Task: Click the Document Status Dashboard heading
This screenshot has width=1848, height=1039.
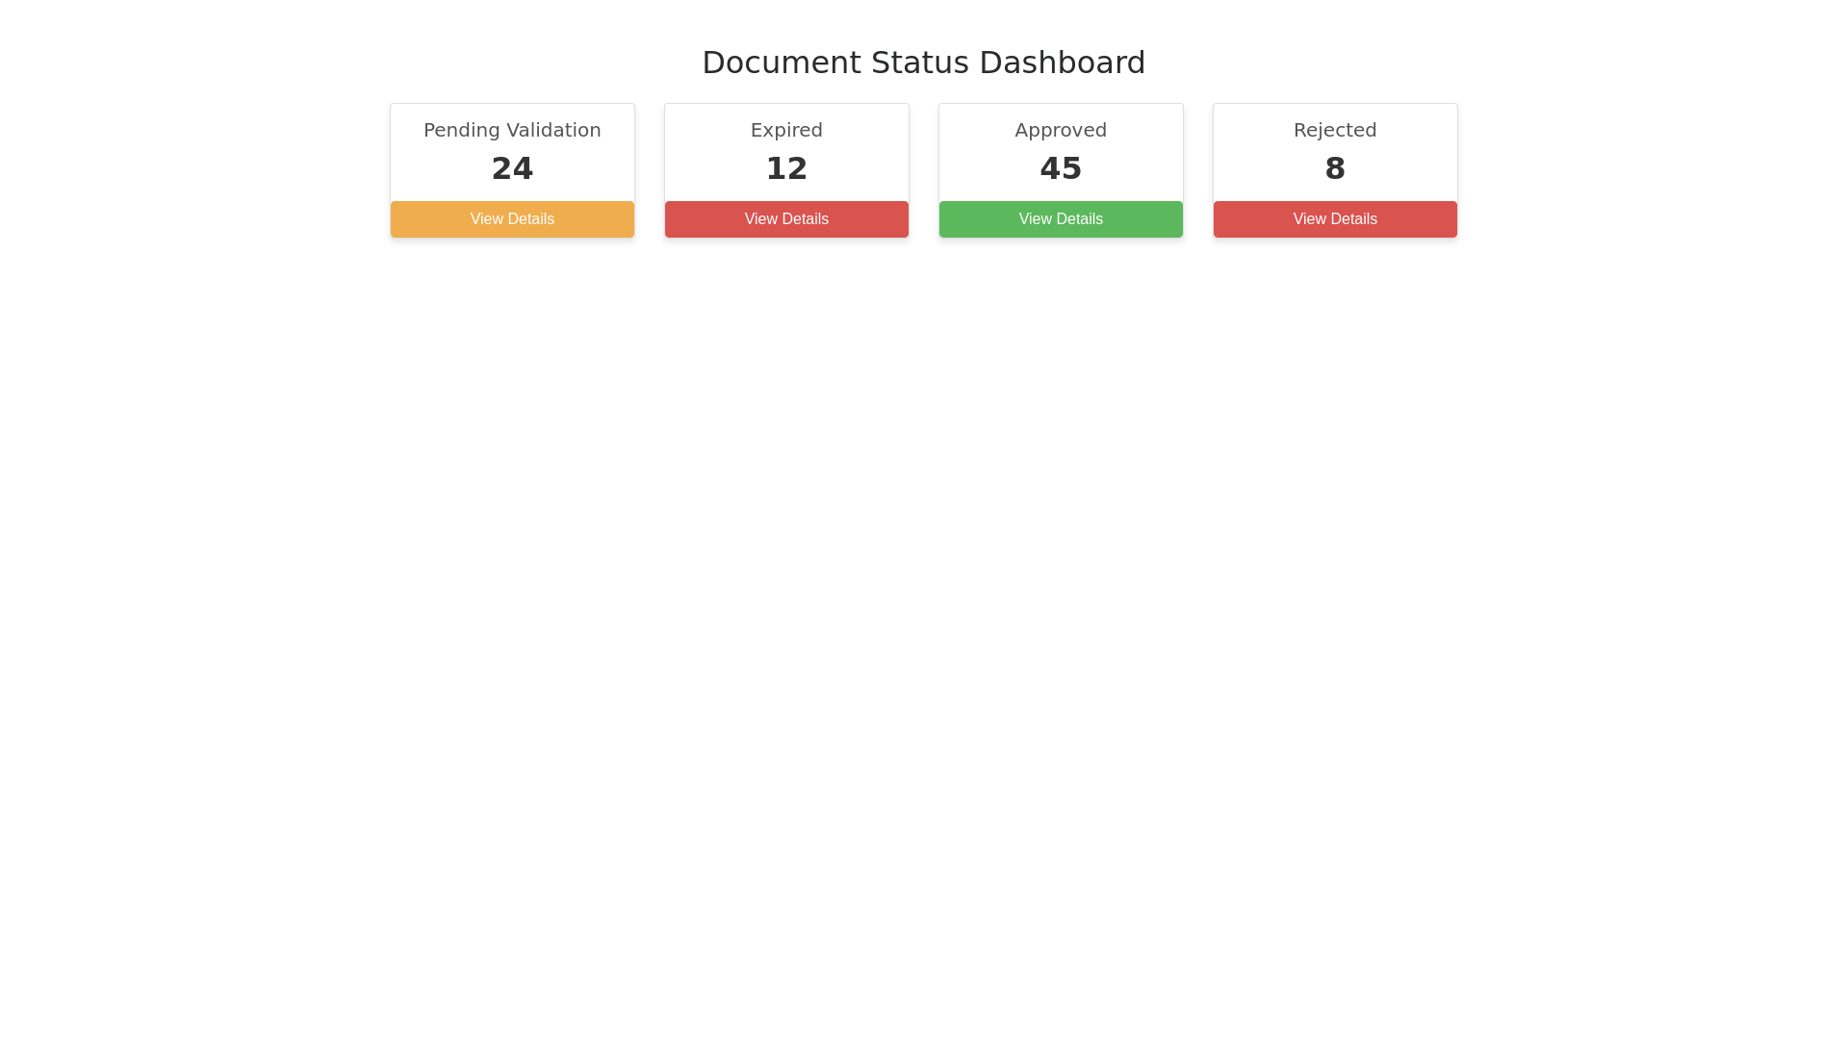Action: pos(923,62)
